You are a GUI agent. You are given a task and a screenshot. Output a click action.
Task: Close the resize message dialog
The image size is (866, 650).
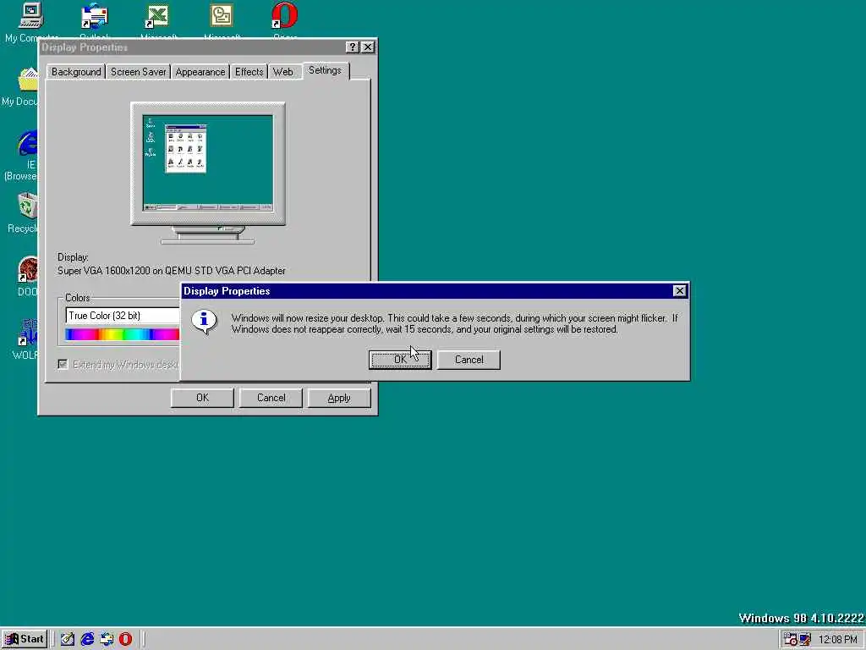[679, 291]
